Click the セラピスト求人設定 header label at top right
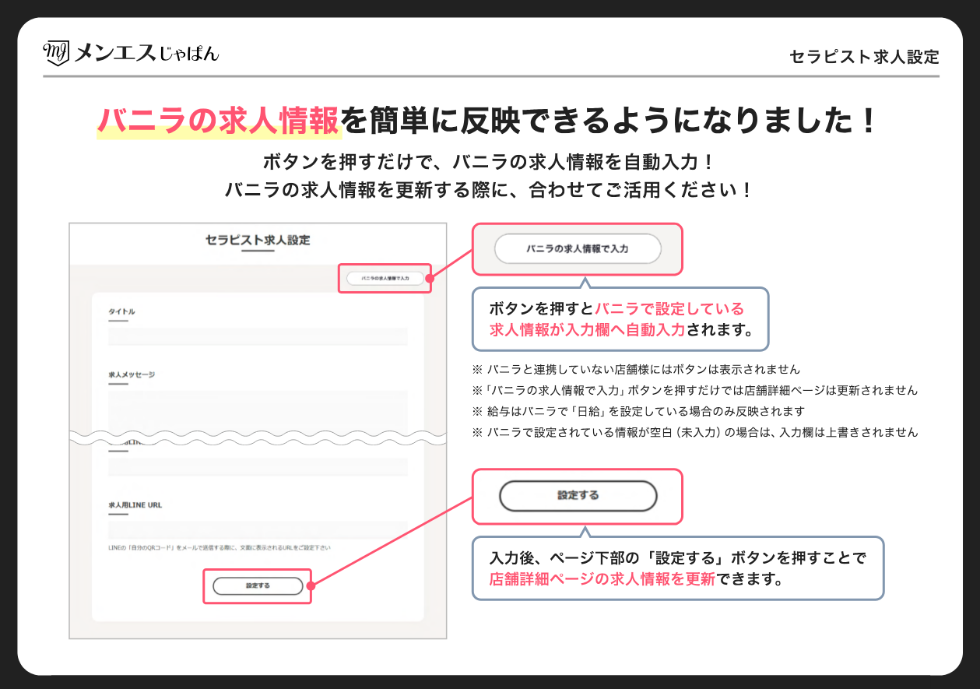The width and height of the screenshot is (980, 689). pyautogui.click(x=863, y=57)
